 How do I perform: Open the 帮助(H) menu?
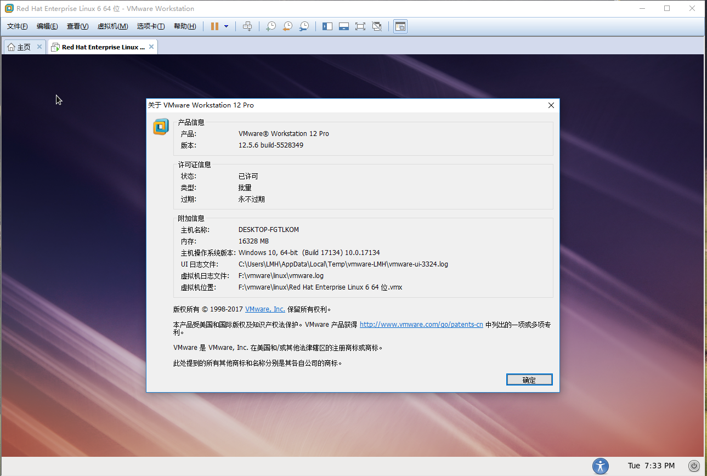[185, 26]
